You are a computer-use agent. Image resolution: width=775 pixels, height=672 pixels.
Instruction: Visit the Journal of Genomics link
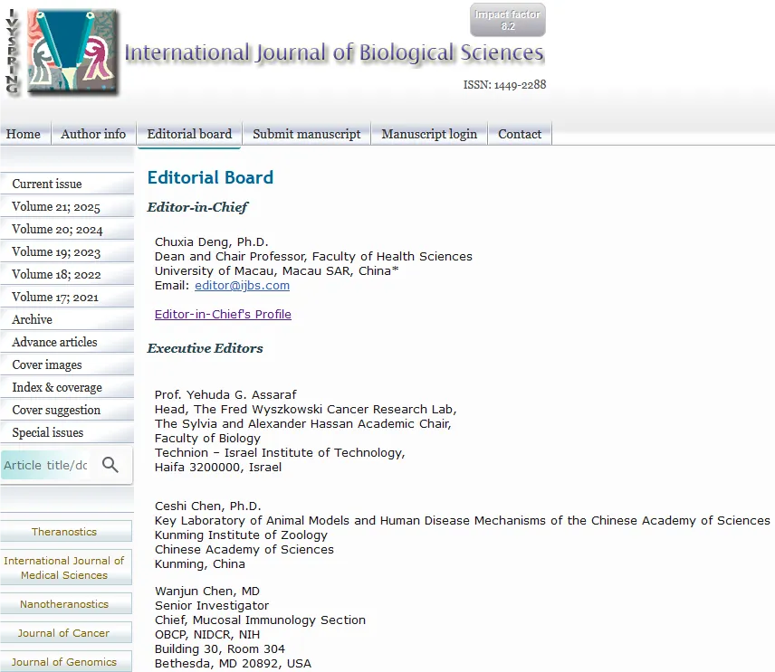[x=64, y=662]
